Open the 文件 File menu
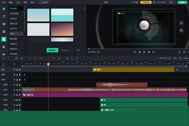This screenshot has width=189, height=126. (3, 2)
